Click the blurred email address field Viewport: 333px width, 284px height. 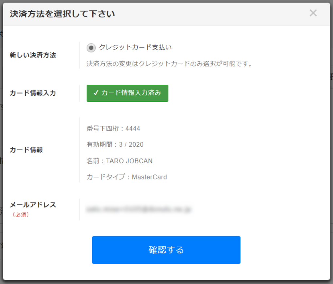tap(139, 209)
